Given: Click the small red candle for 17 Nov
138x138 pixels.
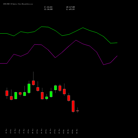Looking at the screenshot, I should click(x=20, y=94).
